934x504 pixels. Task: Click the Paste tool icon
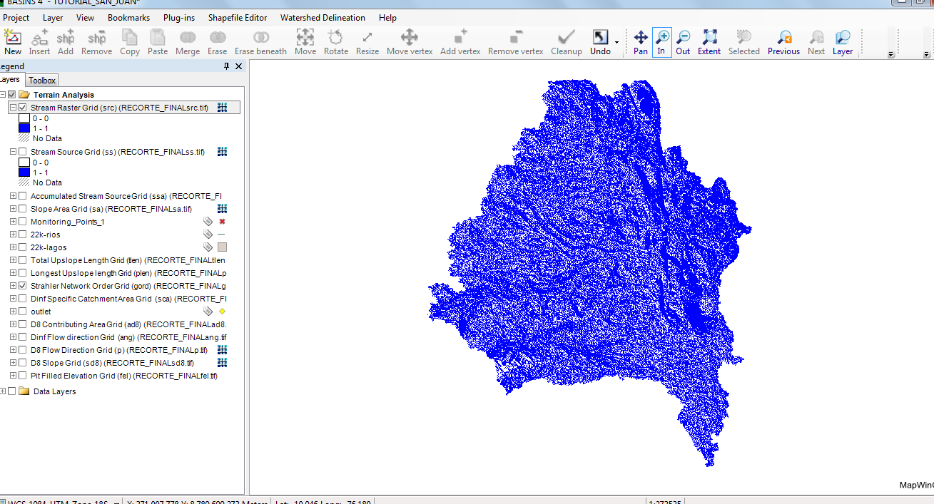pyautogui.click(x=158, y=42)
